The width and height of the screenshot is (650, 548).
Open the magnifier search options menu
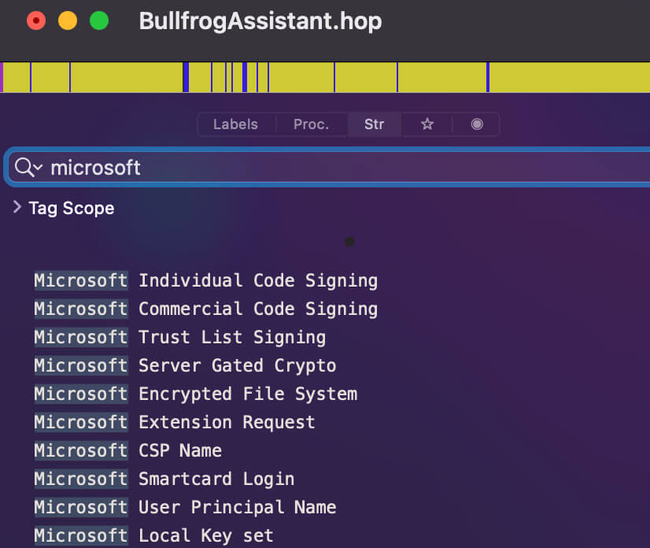pos(28,167)
